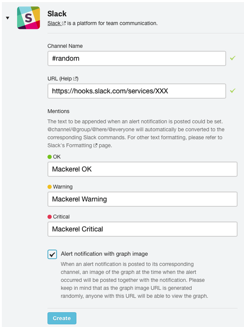Open the URL Help link
Screen dimensions: 244x327
(66, 79)
